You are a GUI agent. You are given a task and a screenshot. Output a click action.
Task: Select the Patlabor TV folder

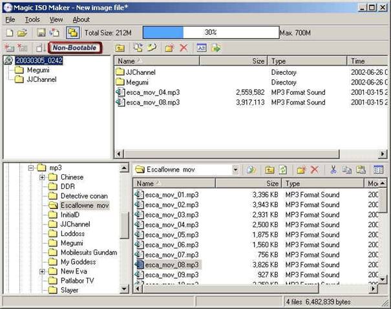[x=78, y=281]
